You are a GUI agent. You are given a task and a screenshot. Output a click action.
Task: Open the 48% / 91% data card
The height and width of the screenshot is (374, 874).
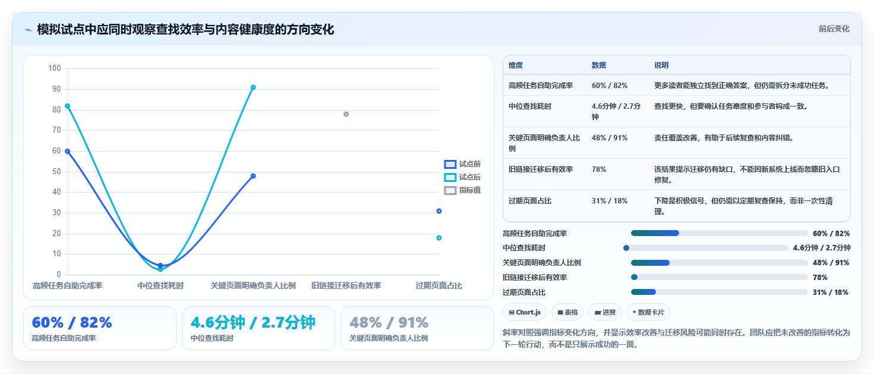[417, 328]
